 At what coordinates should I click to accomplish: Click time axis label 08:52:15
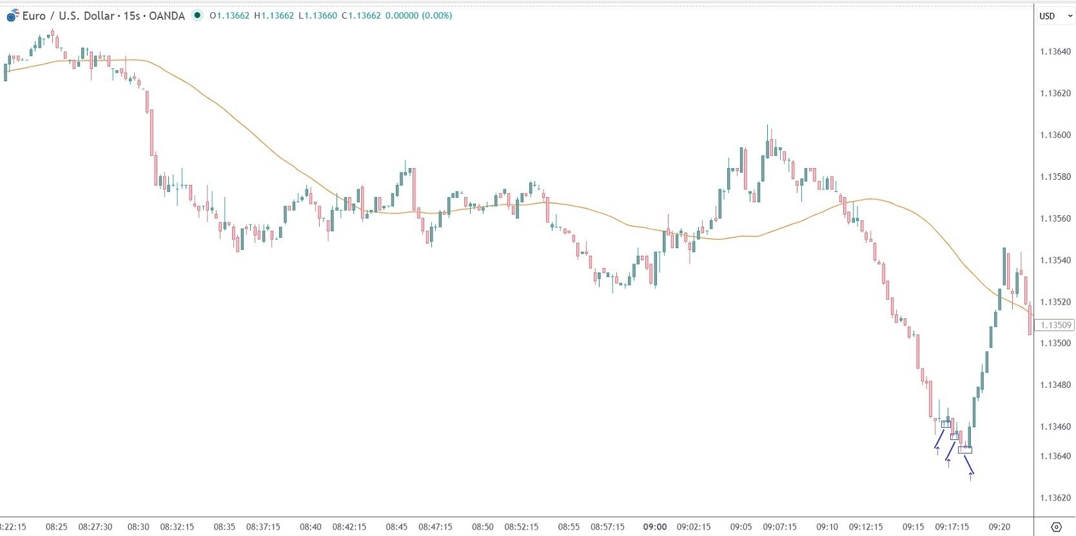521,527
